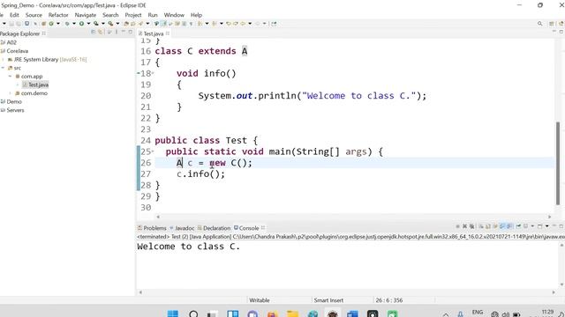Open the Display Selected Console dropdown arrow
Image resolution: width=565 pixels, height=317 pixels.
(x=532, y=226)
